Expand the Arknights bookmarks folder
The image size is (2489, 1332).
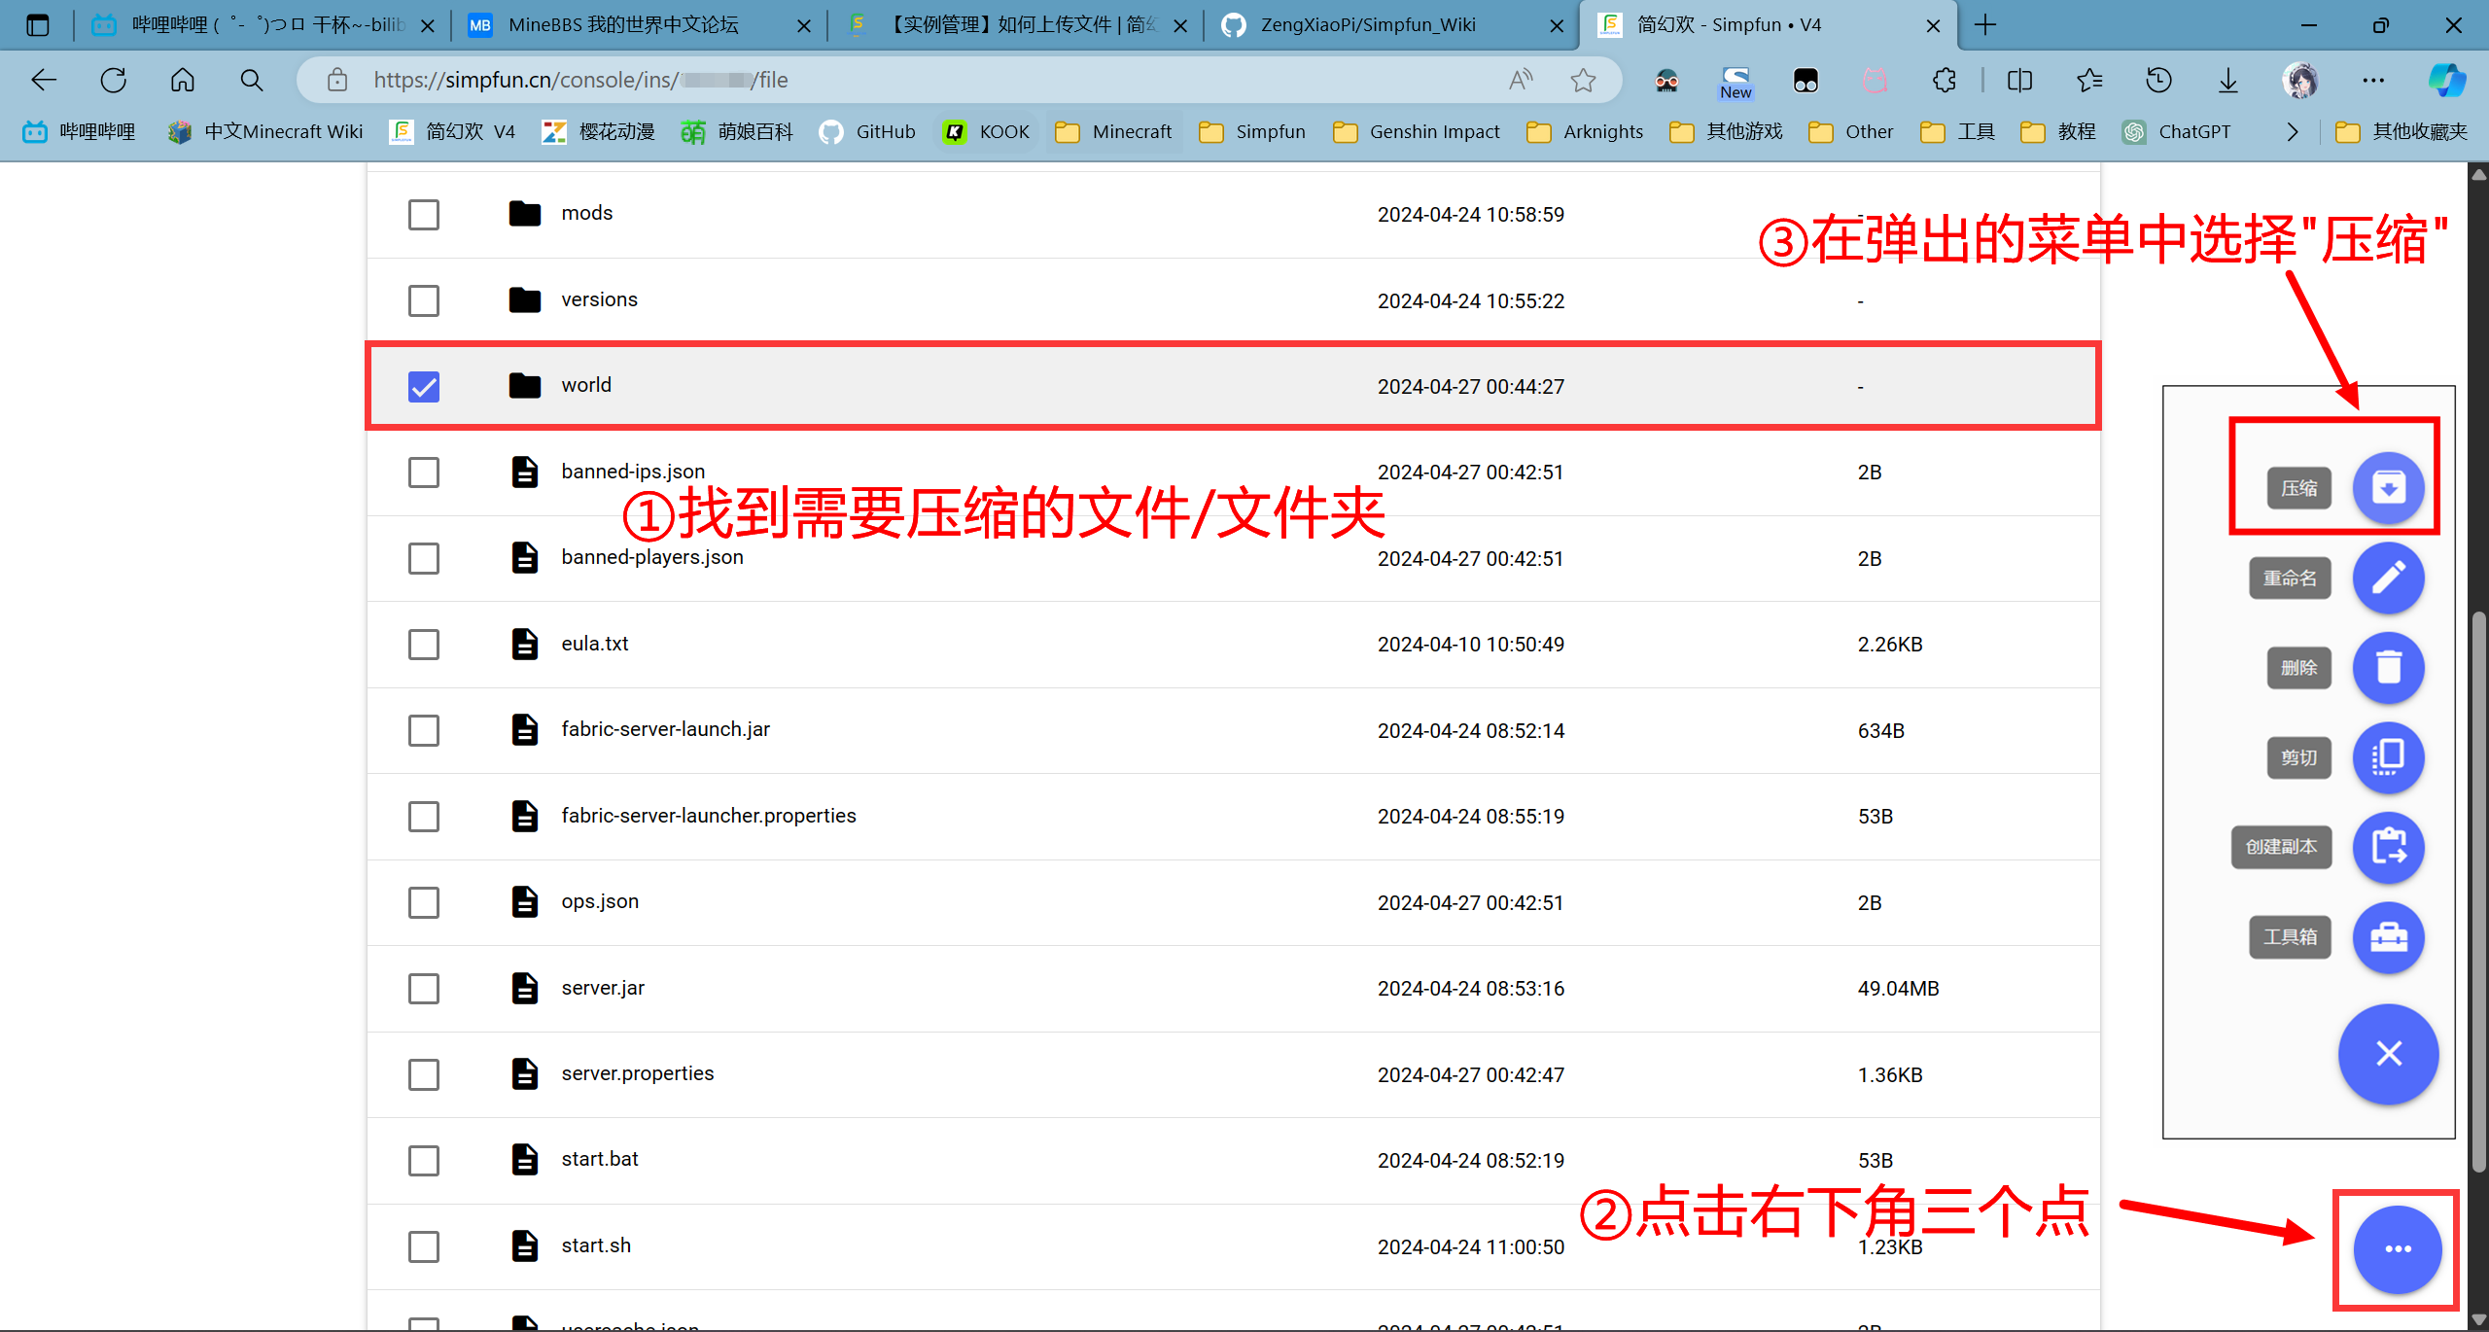coord(1585,131)
